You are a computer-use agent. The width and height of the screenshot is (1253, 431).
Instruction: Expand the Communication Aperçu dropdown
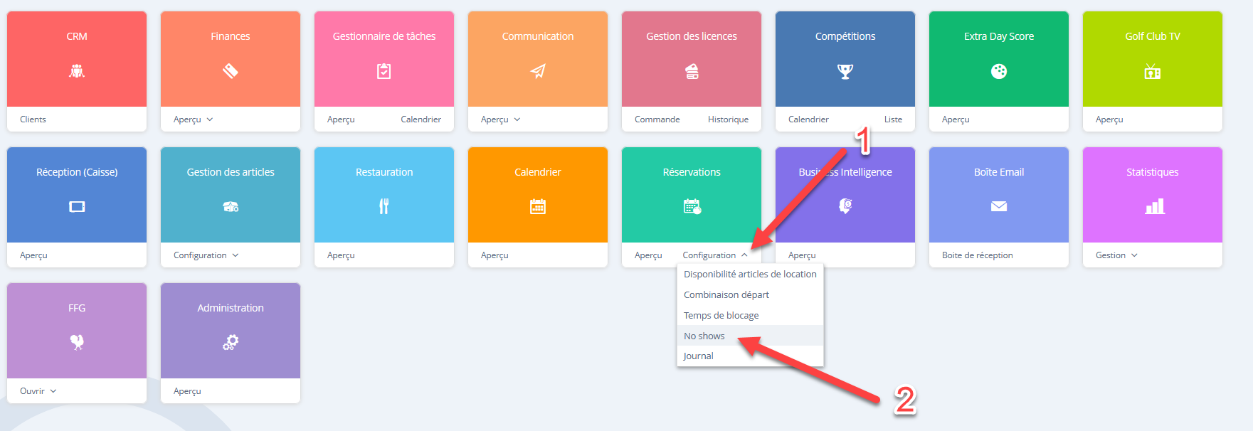500,119
